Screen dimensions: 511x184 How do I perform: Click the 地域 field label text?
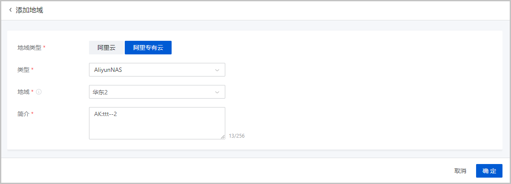point(23,92)
